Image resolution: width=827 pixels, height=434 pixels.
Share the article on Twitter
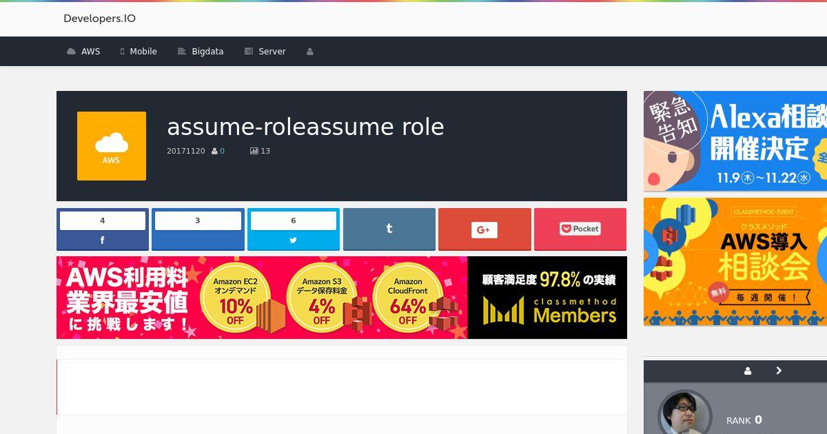(x=294, y=229)
